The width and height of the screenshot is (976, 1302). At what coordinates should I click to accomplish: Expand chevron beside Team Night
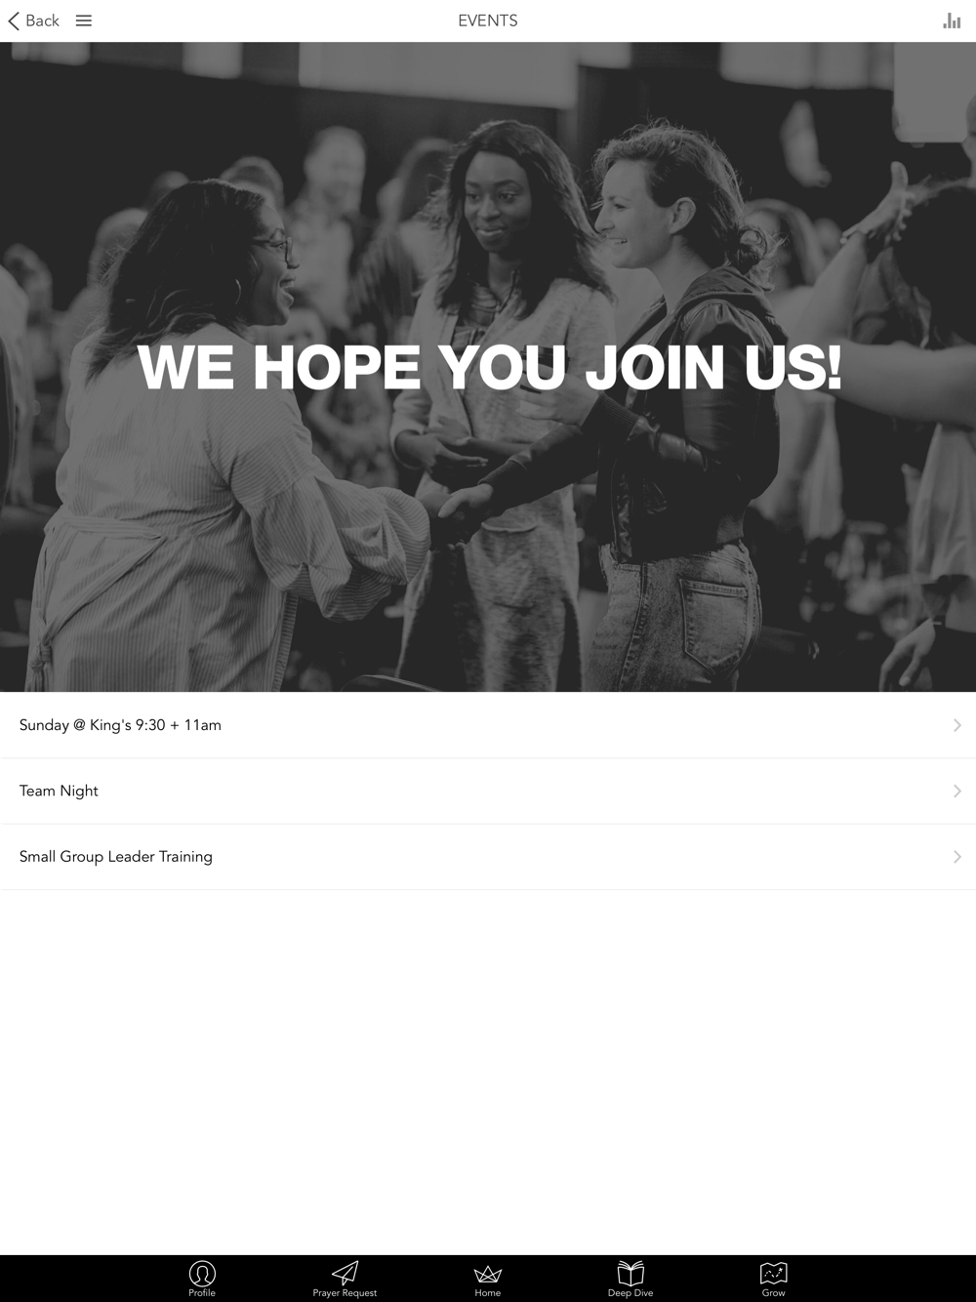tap(957, 791)
